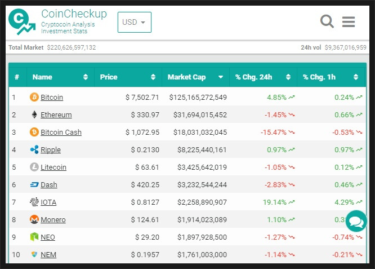
Task: Open the IOTA link
Action: tap(48, 202)
